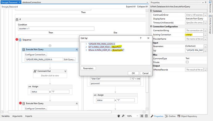The width and height of the screenshot is (213, 121).
Task: Click the Object Repository icon
Action: [x=179, y=116]
